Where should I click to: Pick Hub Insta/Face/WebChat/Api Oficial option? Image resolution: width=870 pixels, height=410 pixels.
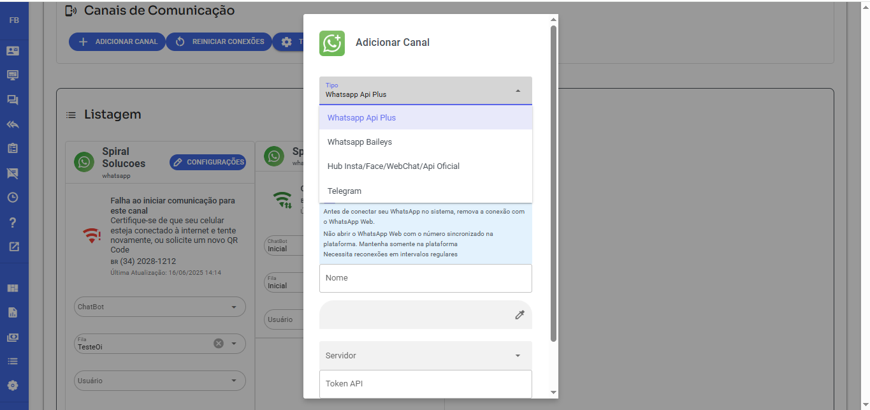tap(393, 166)
